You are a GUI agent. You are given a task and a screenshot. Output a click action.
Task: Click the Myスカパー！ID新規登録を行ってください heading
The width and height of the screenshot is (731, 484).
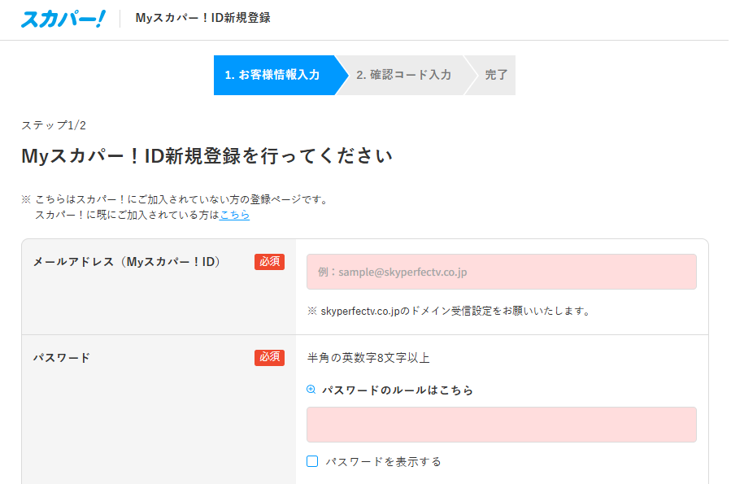point(207,155)
